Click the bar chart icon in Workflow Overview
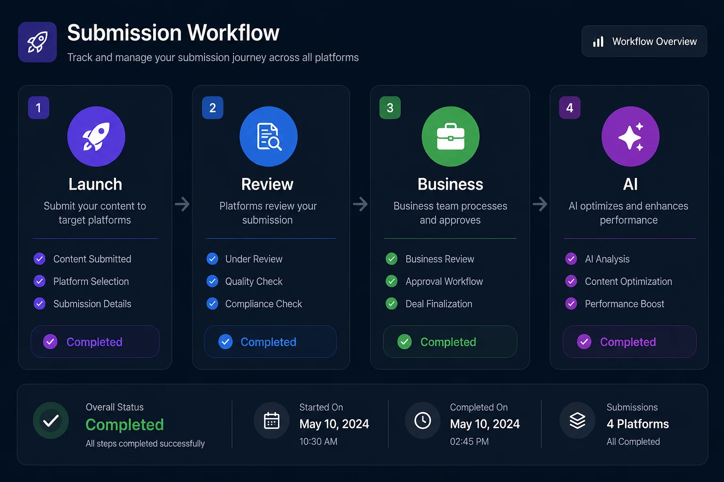The height and width of the screenshot is (482, 724). [x=598, y=42]
